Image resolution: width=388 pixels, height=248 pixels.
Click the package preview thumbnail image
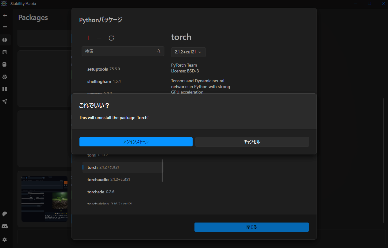pos(44,199)
